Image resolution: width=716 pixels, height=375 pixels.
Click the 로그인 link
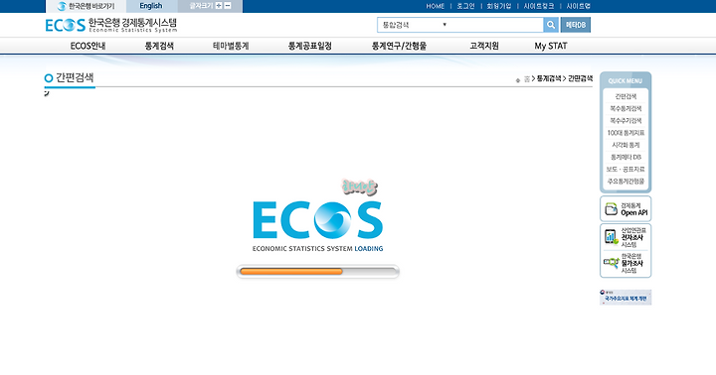465,6
